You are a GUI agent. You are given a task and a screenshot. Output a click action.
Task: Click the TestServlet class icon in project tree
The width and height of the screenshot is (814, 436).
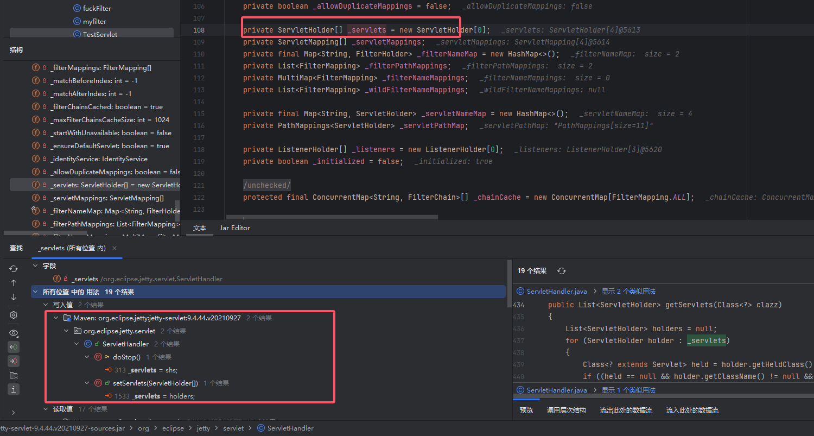(77, 34)
